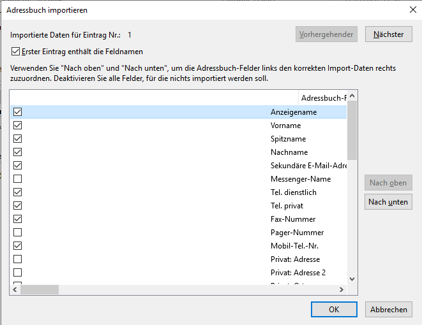Click the Adressbuch-Felder column header
The image size is (422, 325).
click(x=322, y=98)
